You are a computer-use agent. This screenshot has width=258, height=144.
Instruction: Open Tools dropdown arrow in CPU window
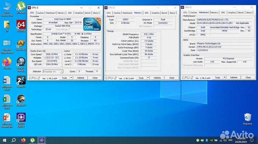coord(71,78)
